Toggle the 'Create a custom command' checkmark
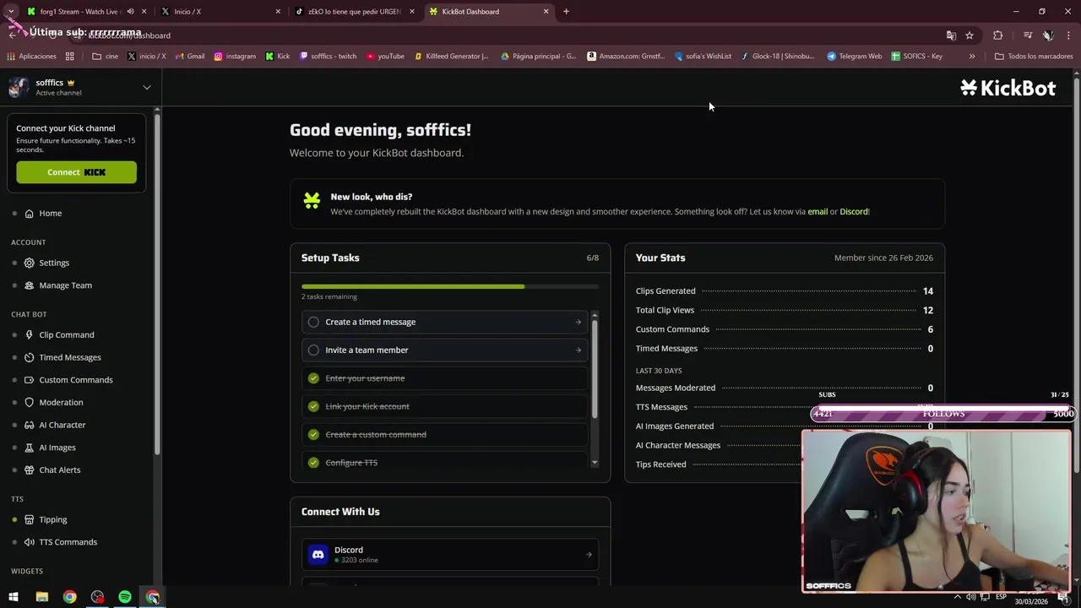The width and height of the screenshot is (1081, 608). click(x=313, y=435)
